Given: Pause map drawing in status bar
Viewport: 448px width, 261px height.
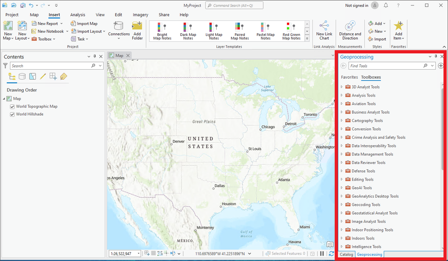Looking at the screenshot, I should click(322, 253).
